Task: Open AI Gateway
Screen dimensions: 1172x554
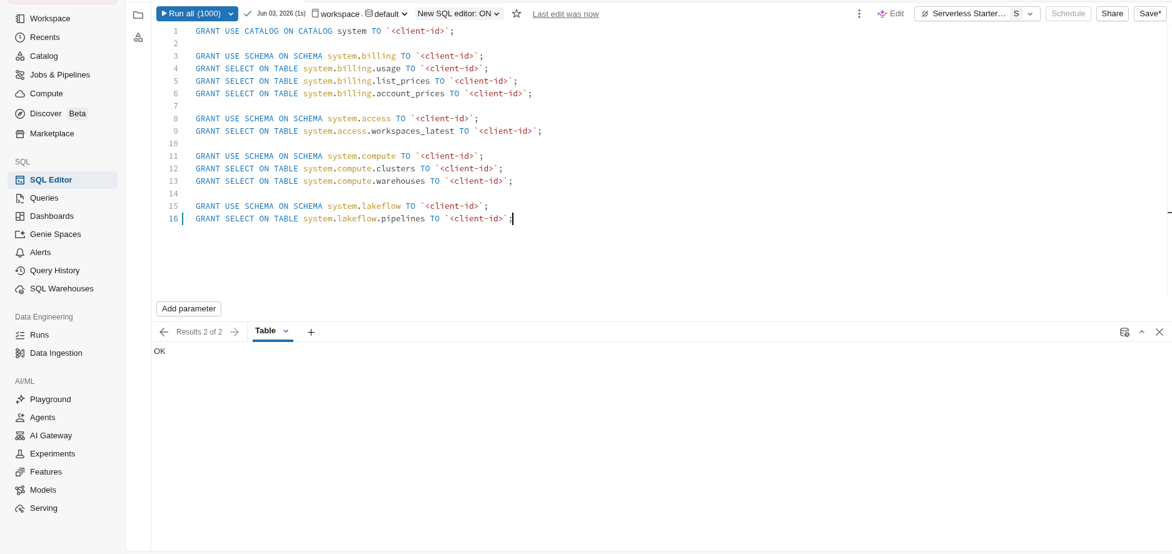Action: pos(62,436)
